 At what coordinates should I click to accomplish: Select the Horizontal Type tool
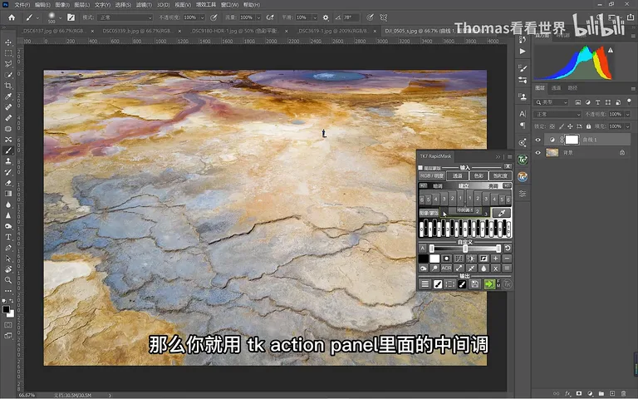pos(8,237)
